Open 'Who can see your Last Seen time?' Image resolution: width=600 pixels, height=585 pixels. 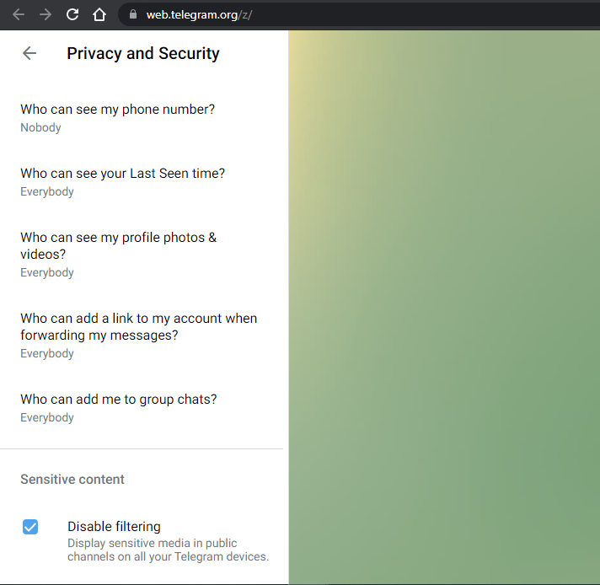tap(142, 182)
